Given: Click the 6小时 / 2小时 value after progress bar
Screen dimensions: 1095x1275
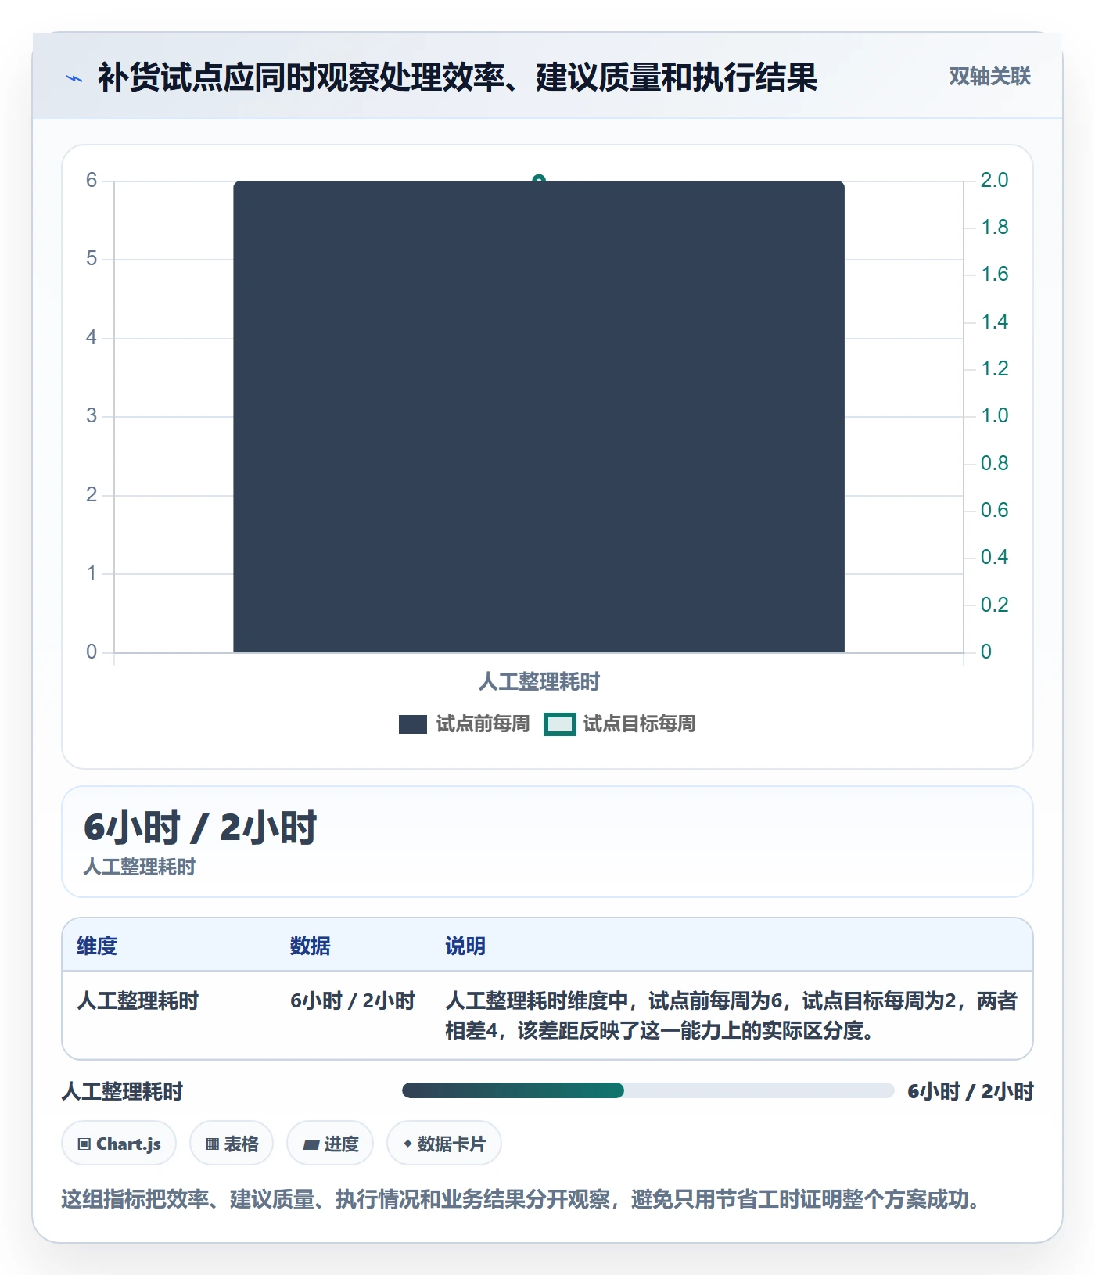Looking at the screenshot, I should click(x=971, y=1091).
